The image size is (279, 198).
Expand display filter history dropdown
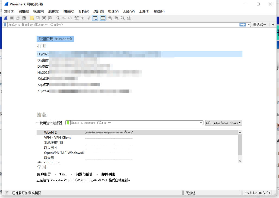[x=249, y=24]
